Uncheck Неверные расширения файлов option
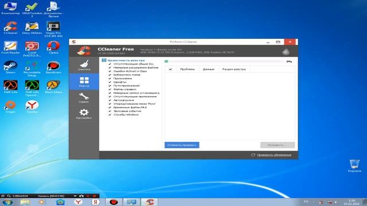 [x=110, y=68]
